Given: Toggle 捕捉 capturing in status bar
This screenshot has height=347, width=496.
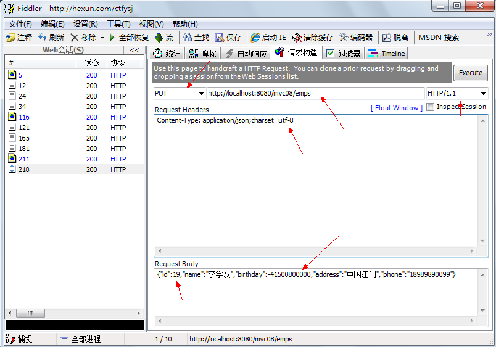Looking at the screenshot, I should tap(19, 339).
